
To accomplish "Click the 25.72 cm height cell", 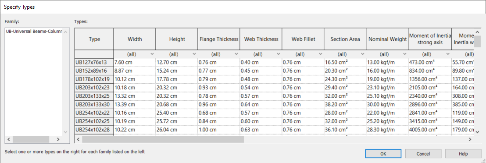I will 177,121.
